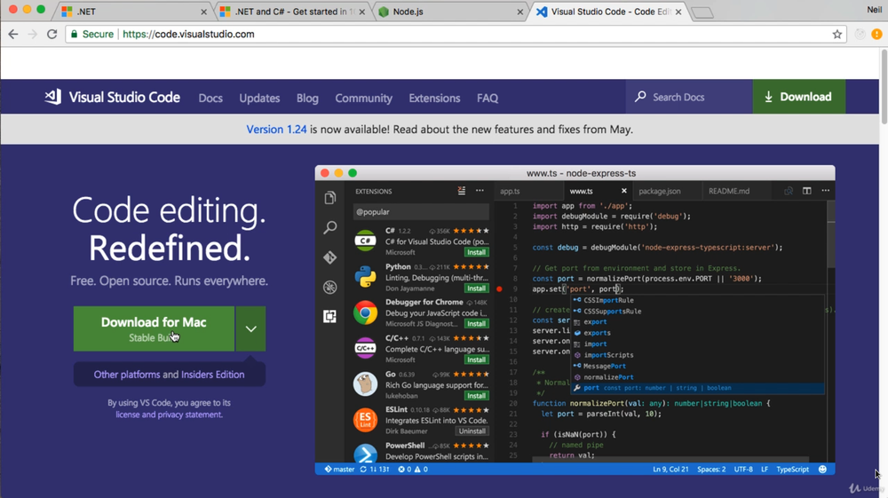Click the red breakpoint dot on line 9

[x=499, y=289]
